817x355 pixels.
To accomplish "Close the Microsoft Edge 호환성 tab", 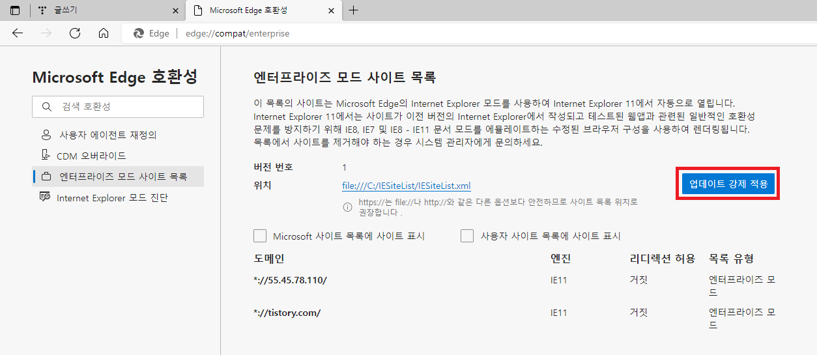I will 332,10.
